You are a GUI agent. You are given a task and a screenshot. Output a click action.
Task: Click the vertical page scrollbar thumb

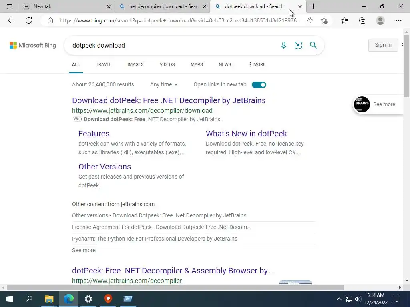[x=406, y=66]
